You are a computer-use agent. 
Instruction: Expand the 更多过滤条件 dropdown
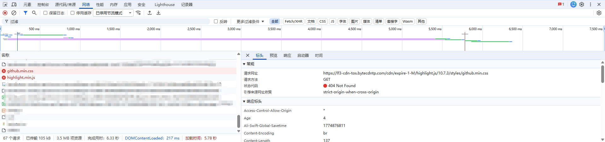tap(250, 21)
